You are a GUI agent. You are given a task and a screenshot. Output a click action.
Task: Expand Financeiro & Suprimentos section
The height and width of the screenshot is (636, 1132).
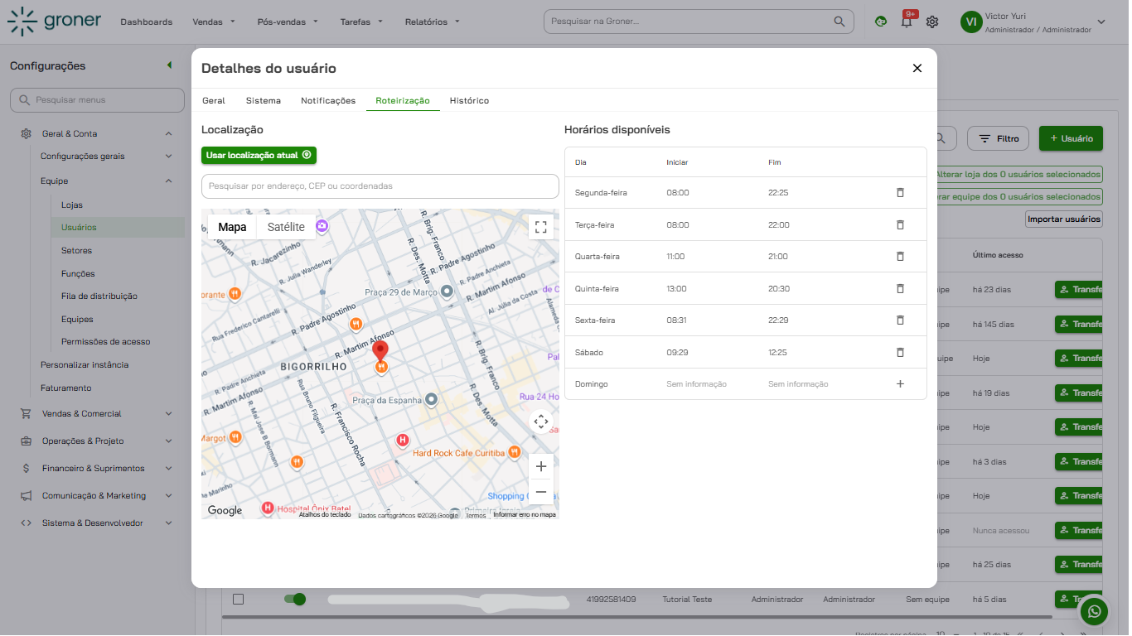(x=168, y=469)
